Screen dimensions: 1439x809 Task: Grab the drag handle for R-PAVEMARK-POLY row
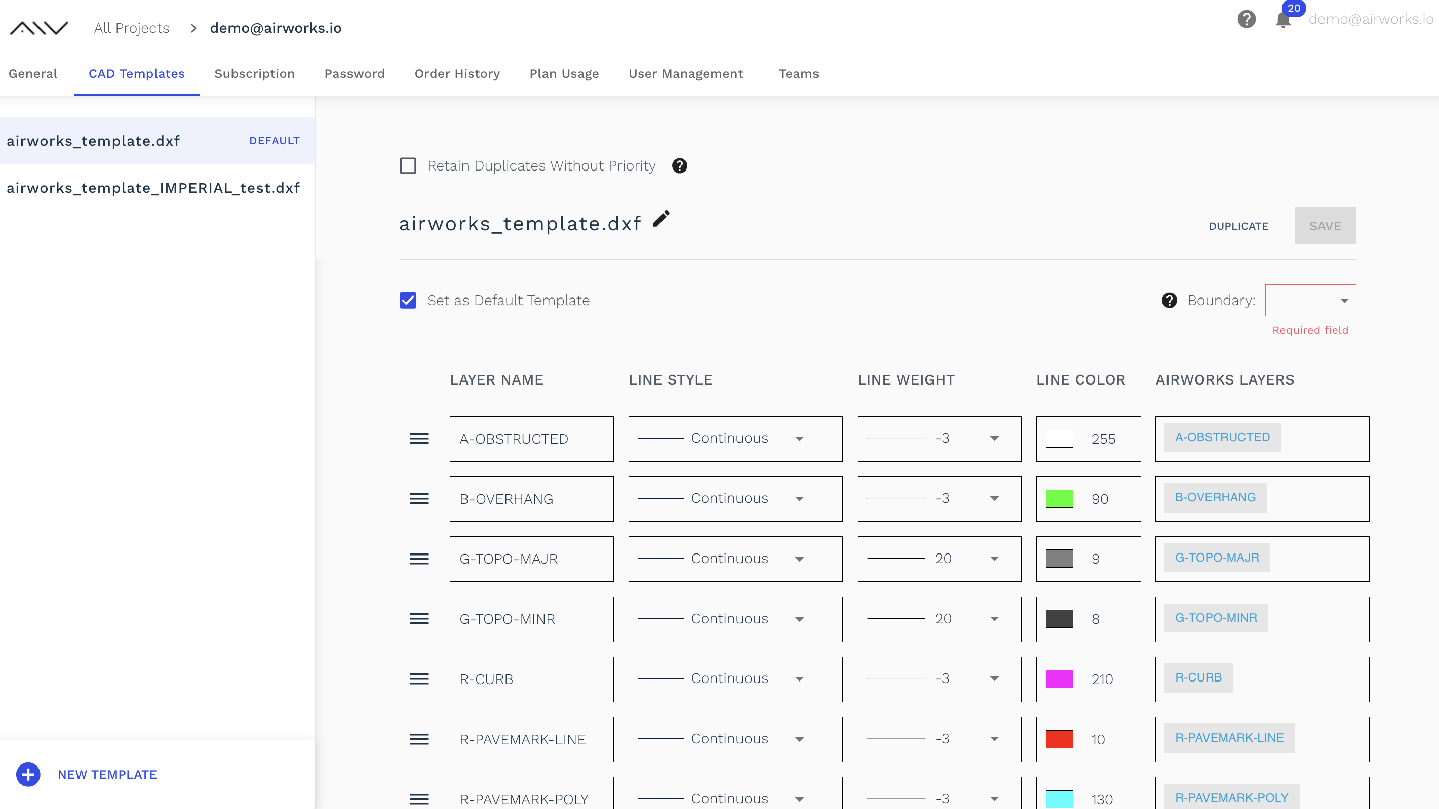click(x=419, y=799)
